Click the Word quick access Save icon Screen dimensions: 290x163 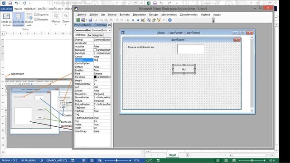click(x=10, y=3)
